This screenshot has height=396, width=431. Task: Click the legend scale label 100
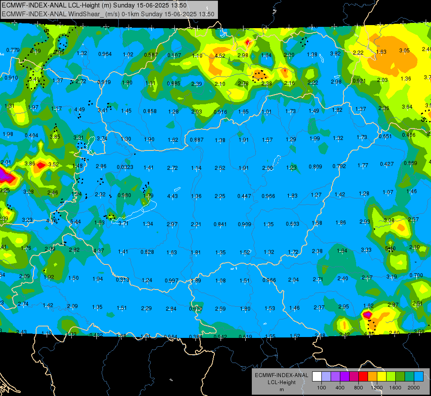pyautogui.click(x=321, y=388)
